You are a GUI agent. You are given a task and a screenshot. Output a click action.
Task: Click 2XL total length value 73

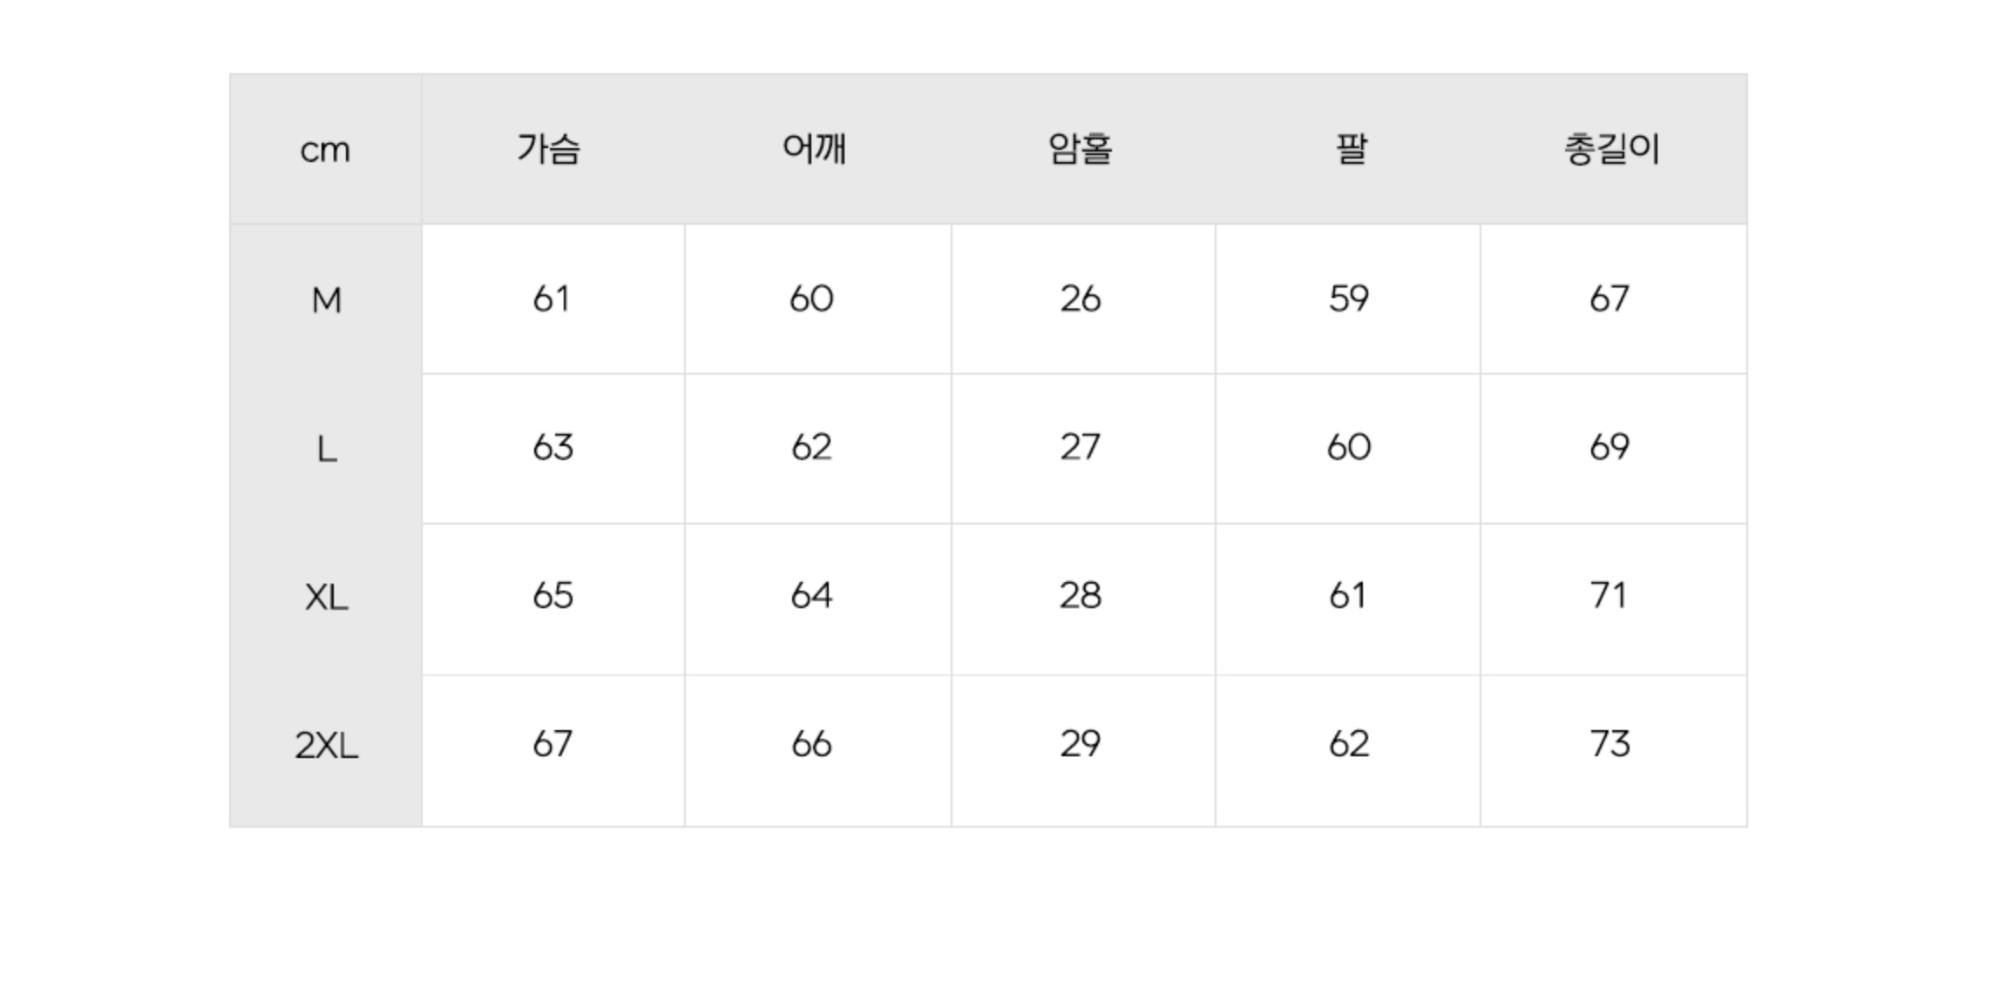[1609, 744]
